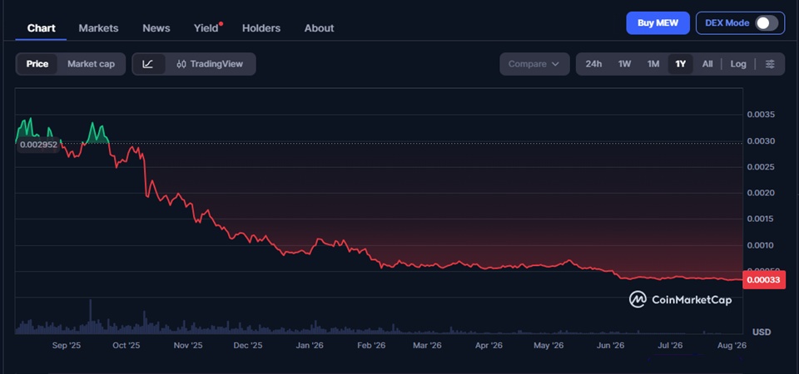Click the Jan '26 axis label
799x374 pixels.
310,346
